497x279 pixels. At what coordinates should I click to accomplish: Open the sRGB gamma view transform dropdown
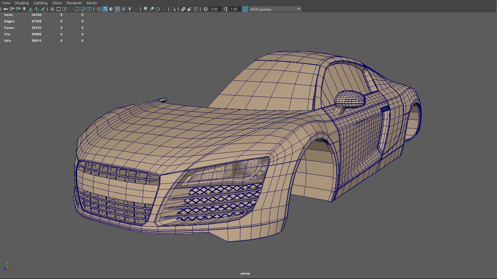pyautogui.click(x=298, y=9)
